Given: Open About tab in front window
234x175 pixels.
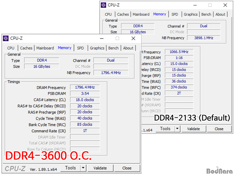Looking at the screenshot, I should coord(128,48).
